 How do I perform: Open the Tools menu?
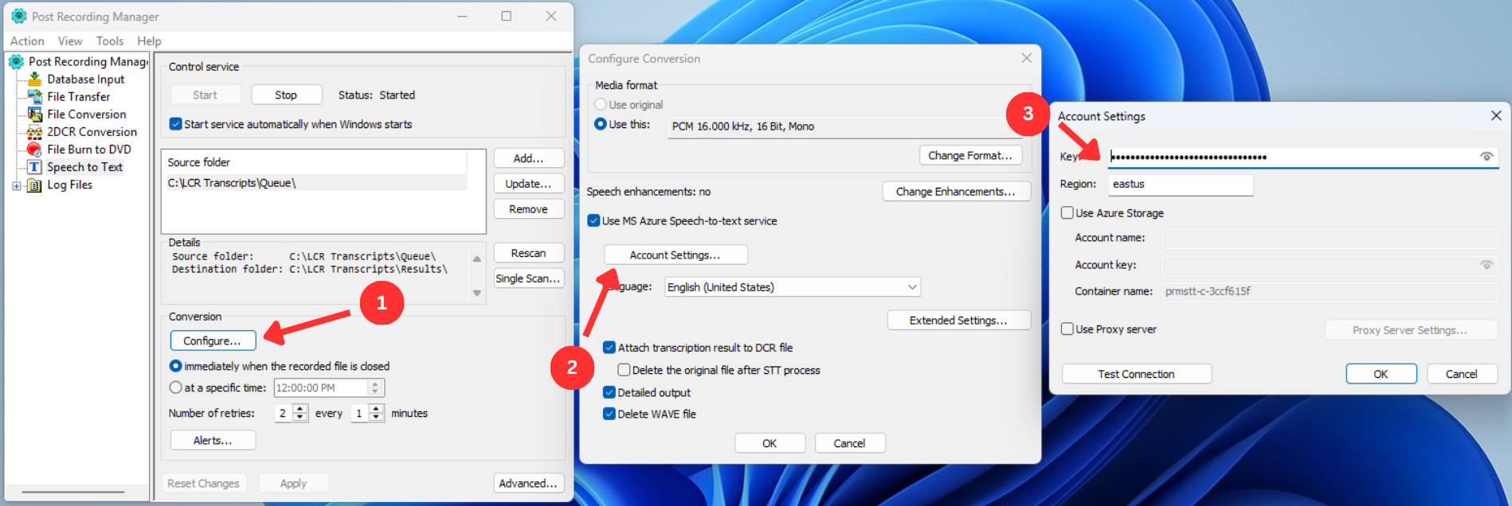[110, 41]
